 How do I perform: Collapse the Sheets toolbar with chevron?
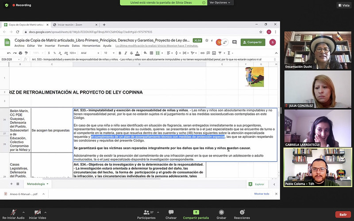[276, 53]
